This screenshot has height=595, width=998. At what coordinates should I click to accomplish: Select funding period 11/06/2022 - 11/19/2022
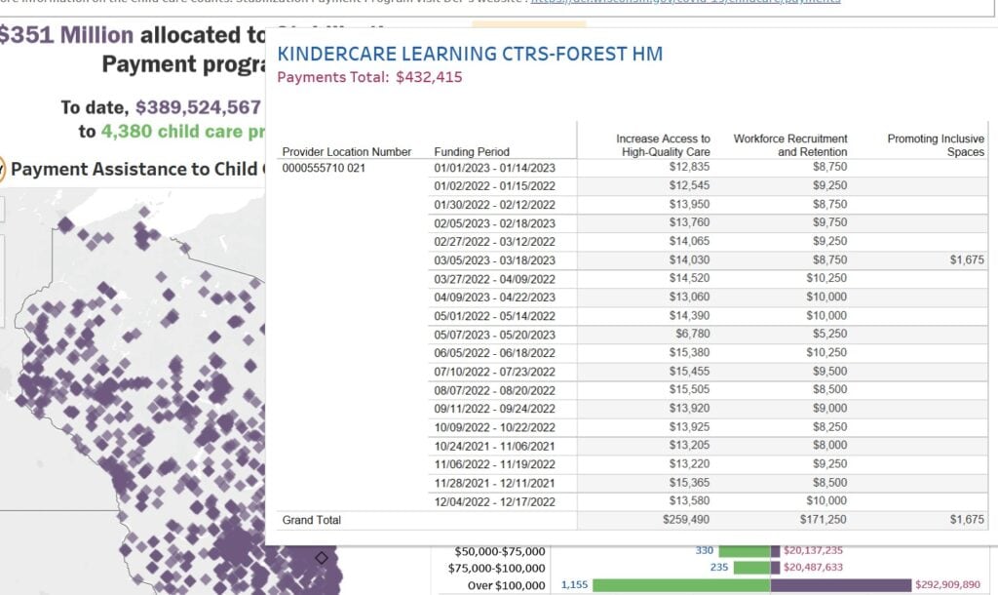494,464
